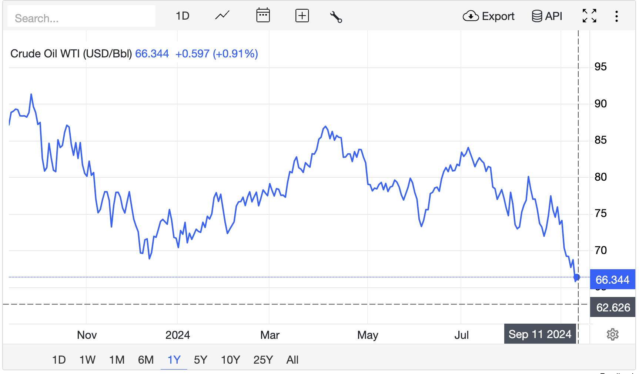This screenshot has height=374, width=639.
Task: Open the wrench chart tools icon
Action: tap(336, 17)
